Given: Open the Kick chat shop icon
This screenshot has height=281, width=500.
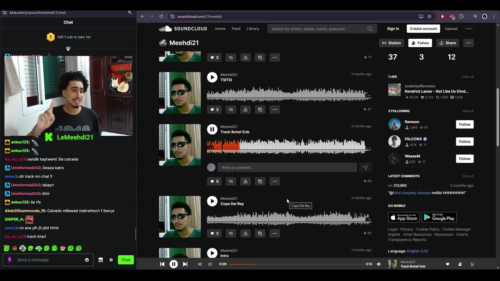Looking at the screenshot, I should point(100,260).
